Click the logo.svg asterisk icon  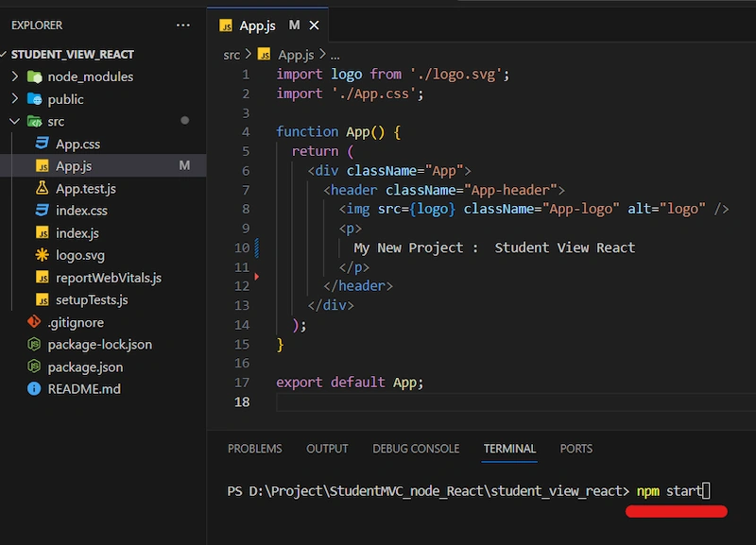[x=42, y=255]
